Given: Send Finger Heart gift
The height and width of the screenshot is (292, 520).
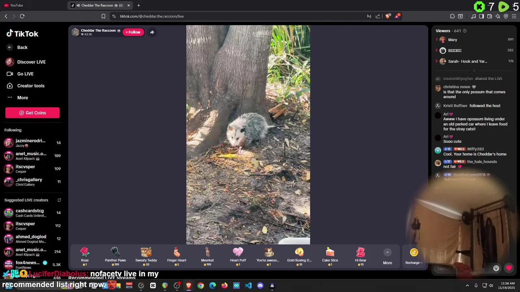Looking at the screenshot, I should click(177, 256).
